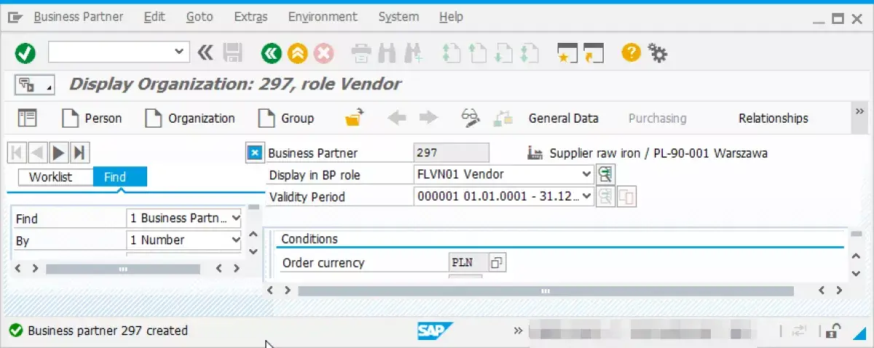Click the Find Next binoculars icon
Viewport: 874px width, 348px height.
(x=413, y=52)
